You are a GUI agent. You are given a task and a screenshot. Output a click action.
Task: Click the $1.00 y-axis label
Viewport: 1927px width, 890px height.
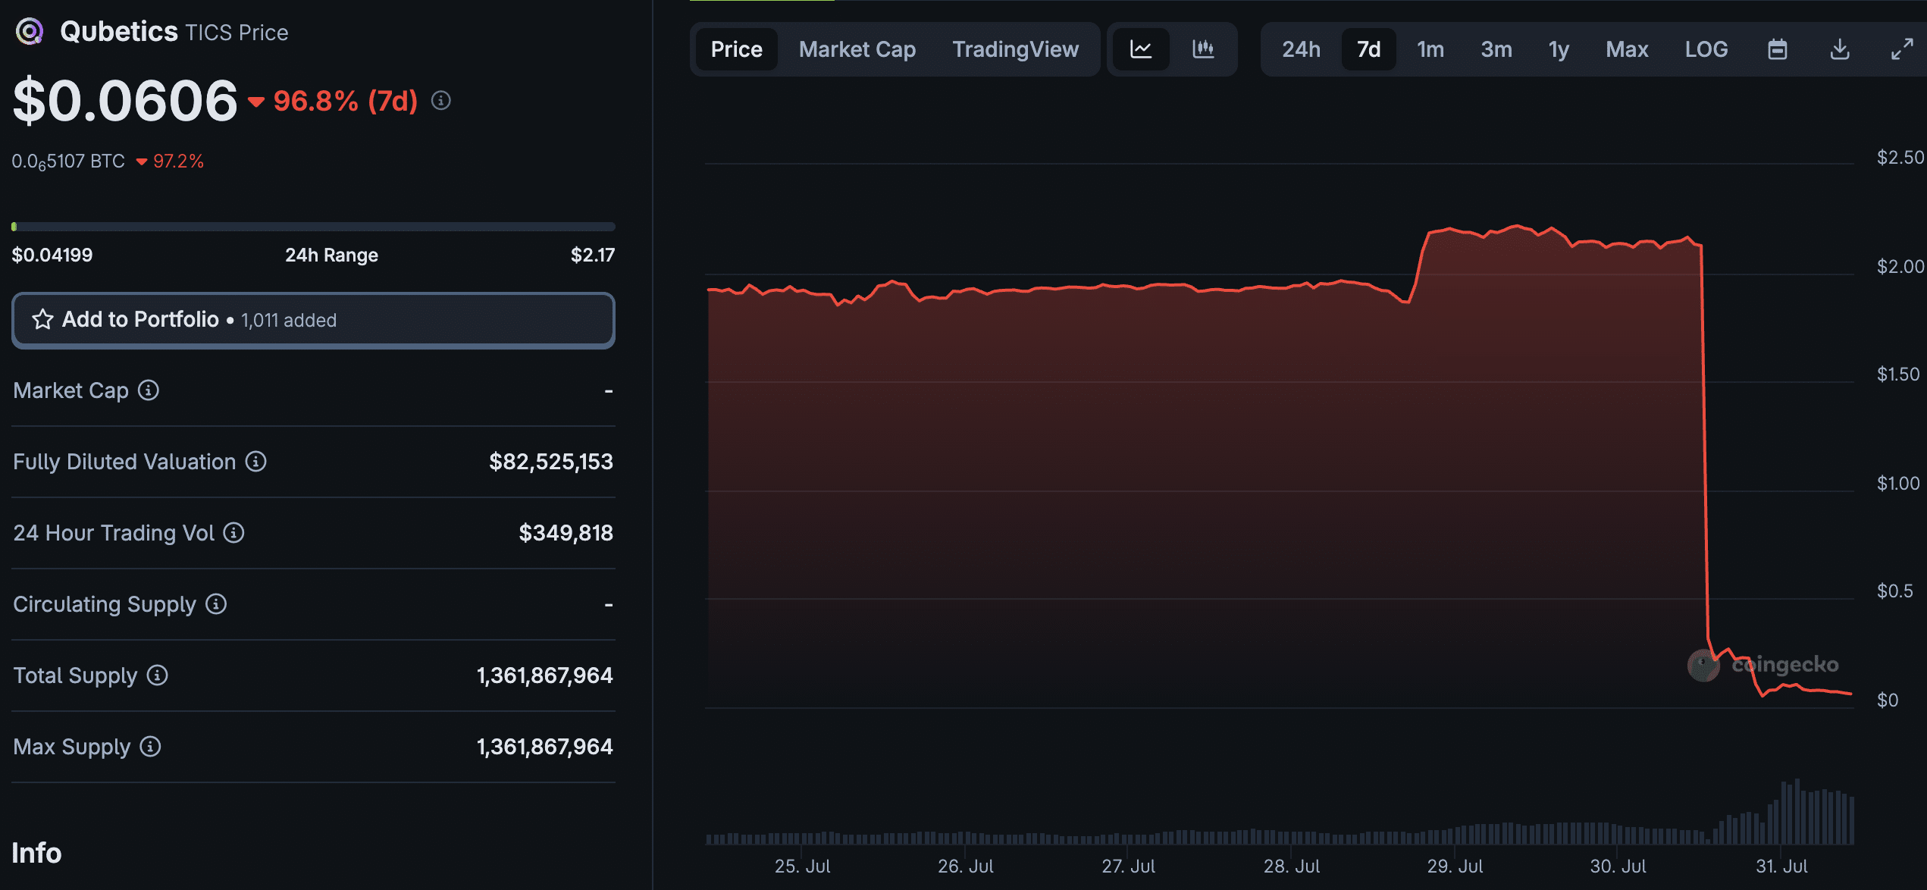[x=1898, y=483]
